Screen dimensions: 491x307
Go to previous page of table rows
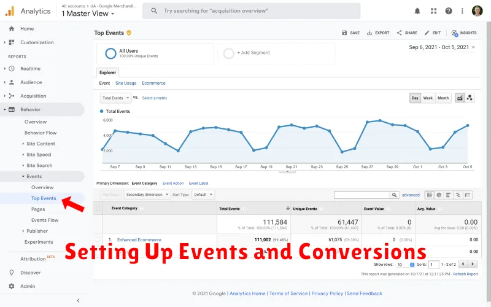click(x=463, y=264)
